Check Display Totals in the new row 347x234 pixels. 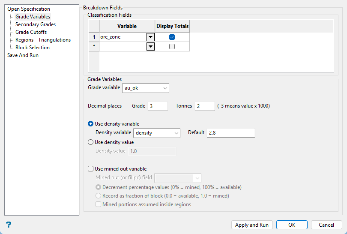[172, 47]
